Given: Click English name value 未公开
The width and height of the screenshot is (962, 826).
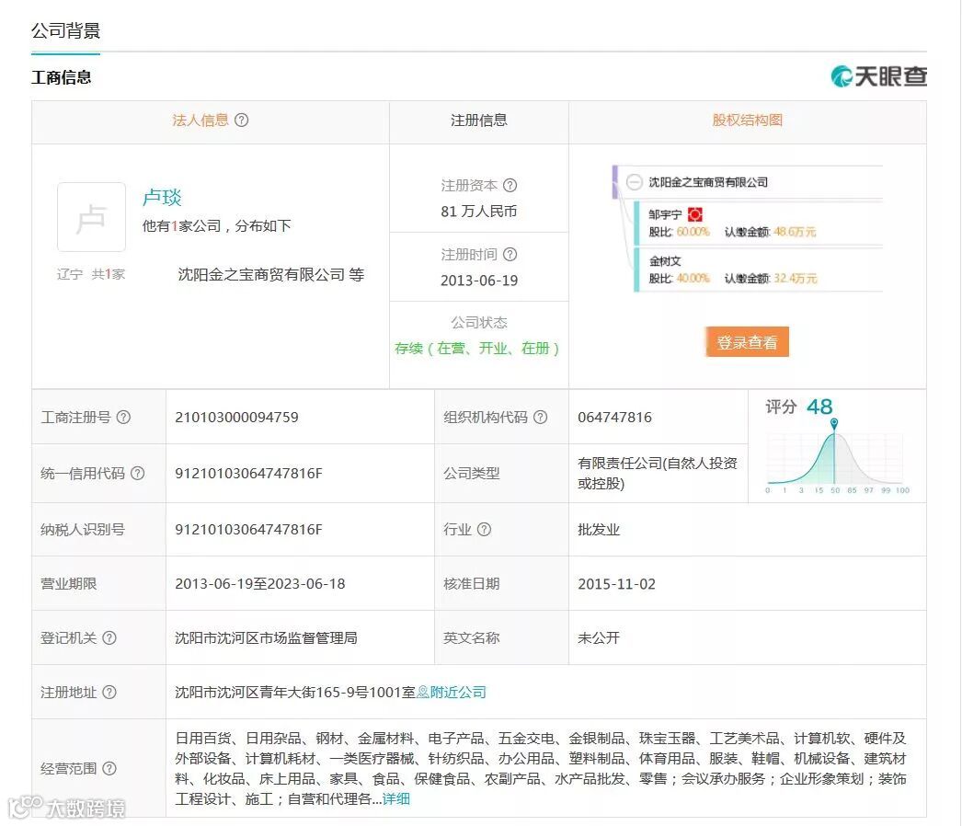Looking at the screenshot, I should 599,638.
